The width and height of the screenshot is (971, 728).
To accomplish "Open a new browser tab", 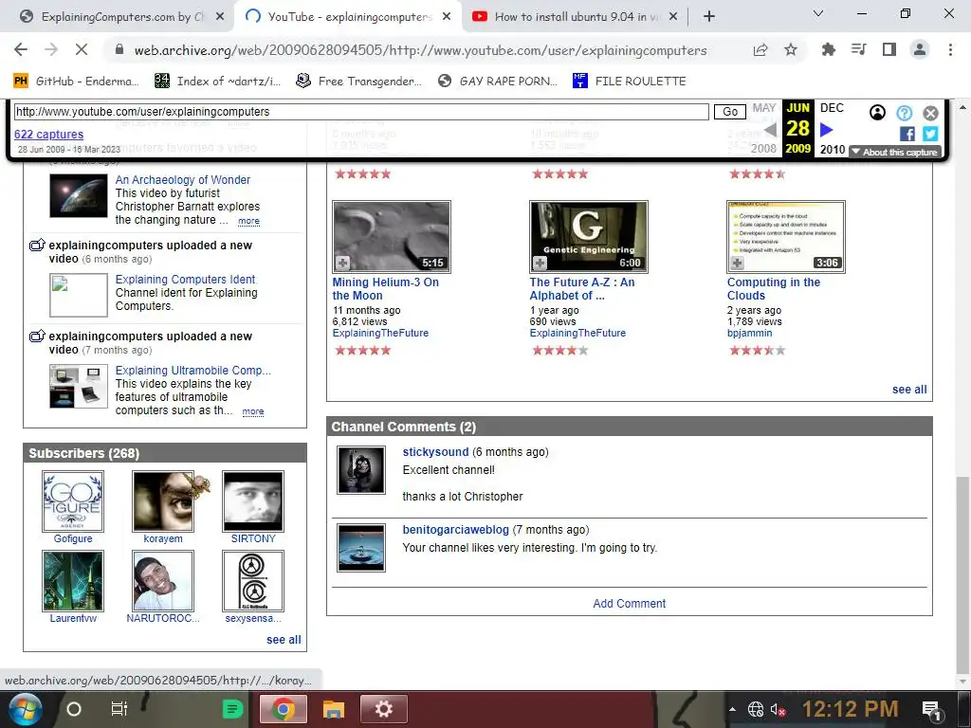I will click(x=709, y=17).
